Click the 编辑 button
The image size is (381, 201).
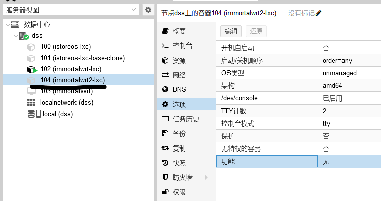(x=231, y=31)
